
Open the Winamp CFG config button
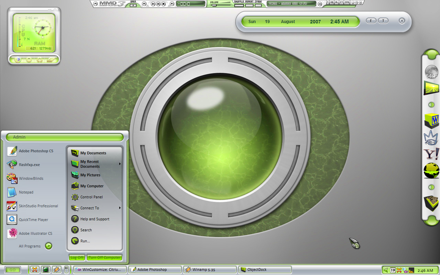[347, 2]
